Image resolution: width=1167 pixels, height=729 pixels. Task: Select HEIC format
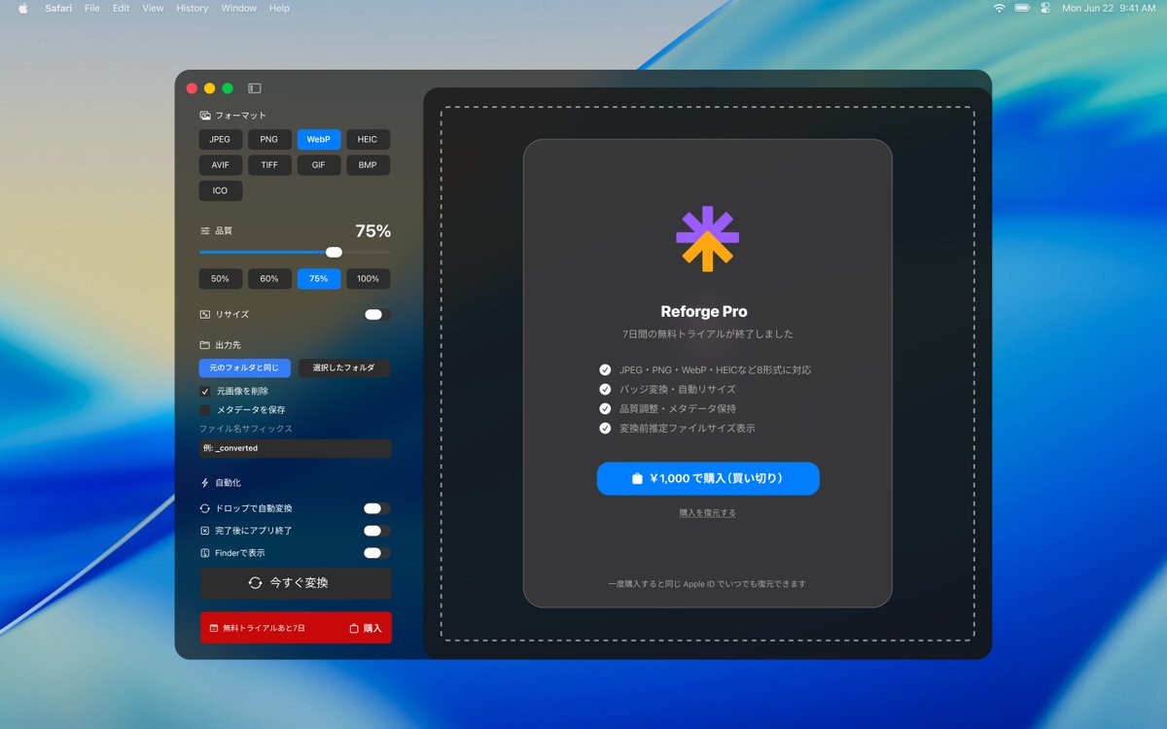[368, 140]
